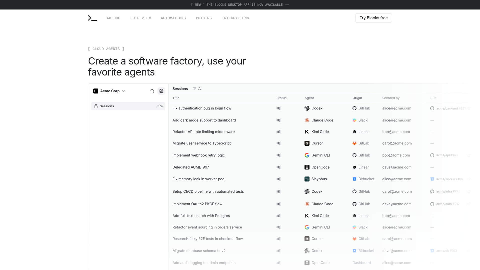This screenshot has width=480, height=270.
Task: Click the new session compose icon
Action: point(161,91)
